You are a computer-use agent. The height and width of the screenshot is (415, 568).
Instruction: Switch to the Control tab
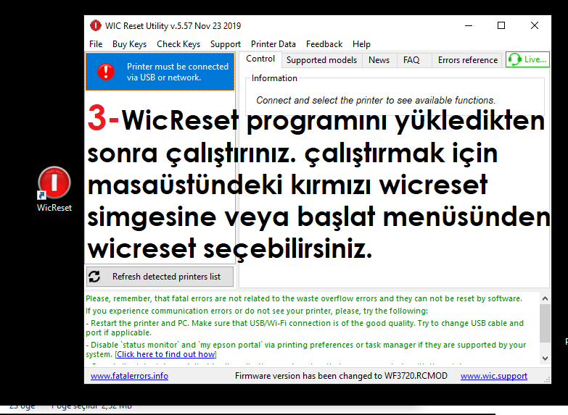(x=260, y=59)
